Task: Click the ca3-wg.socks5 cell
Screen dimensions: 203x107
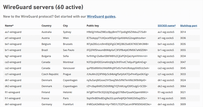Action: click(166, 62)
